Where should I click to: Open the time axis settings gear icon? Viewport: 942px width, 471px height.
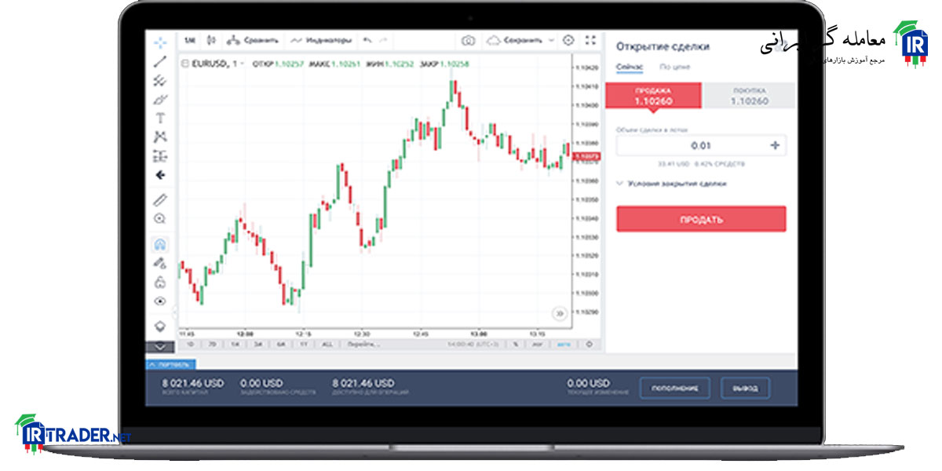coord(590,344)
